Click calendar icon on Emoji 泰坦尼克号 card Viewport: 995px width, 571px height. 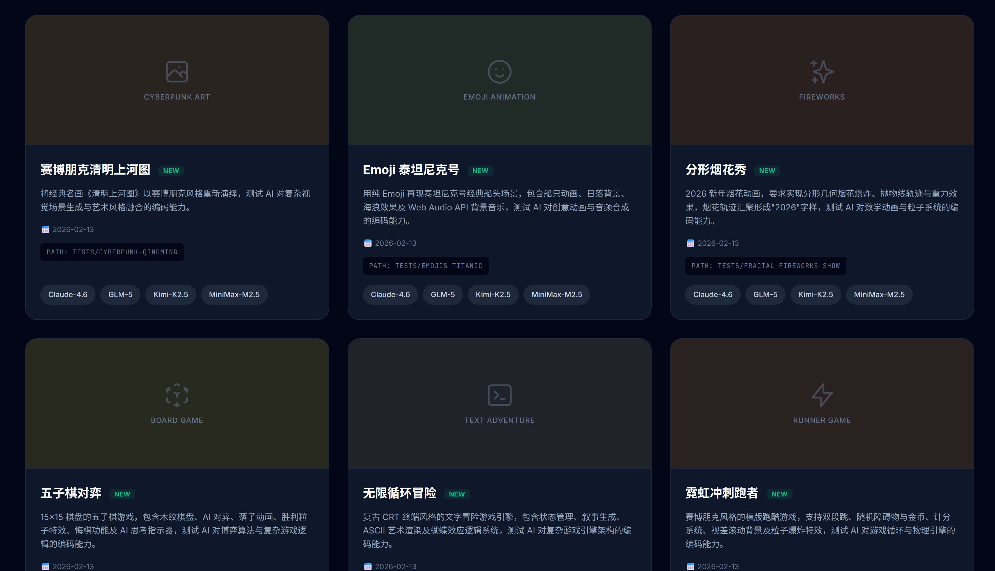coord(368,243)
